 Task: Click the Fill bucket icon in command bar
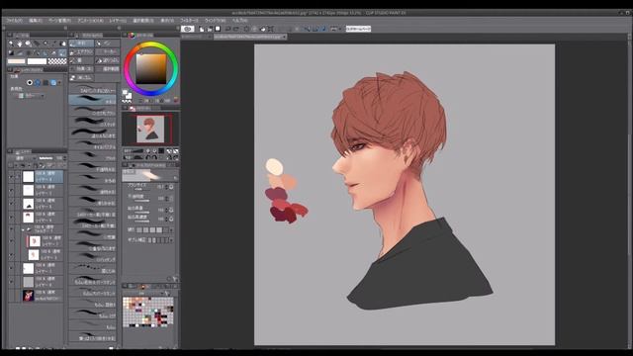click(263, 29)
